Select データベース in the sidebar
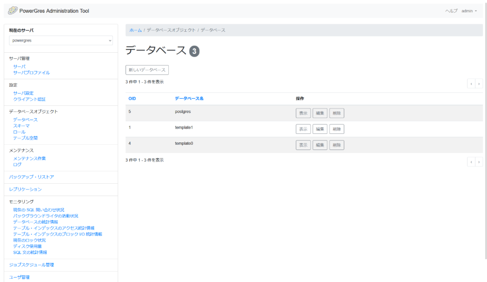Image resolution: width=487 pixels, height=282 pixels. (x=25, y=120)
